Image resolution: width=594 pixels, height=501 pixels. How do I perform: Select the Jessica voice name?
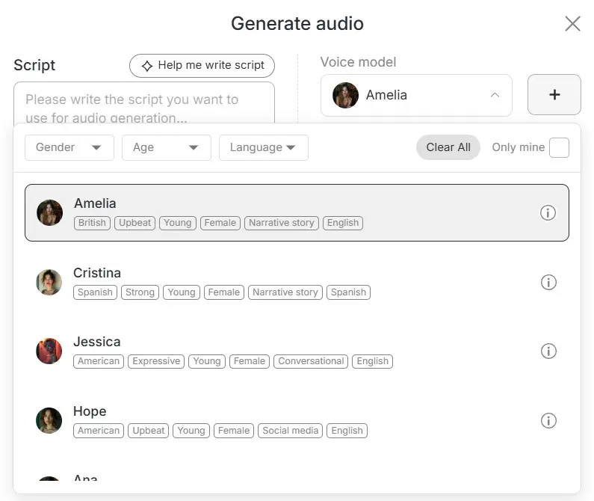point(97,342)
